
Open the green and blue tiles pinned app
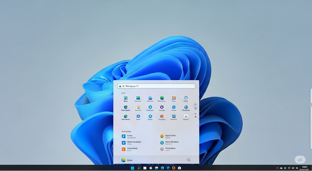[x=138, y=98]
